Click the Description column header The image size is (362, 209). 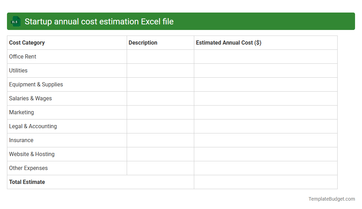pos(143,42)
